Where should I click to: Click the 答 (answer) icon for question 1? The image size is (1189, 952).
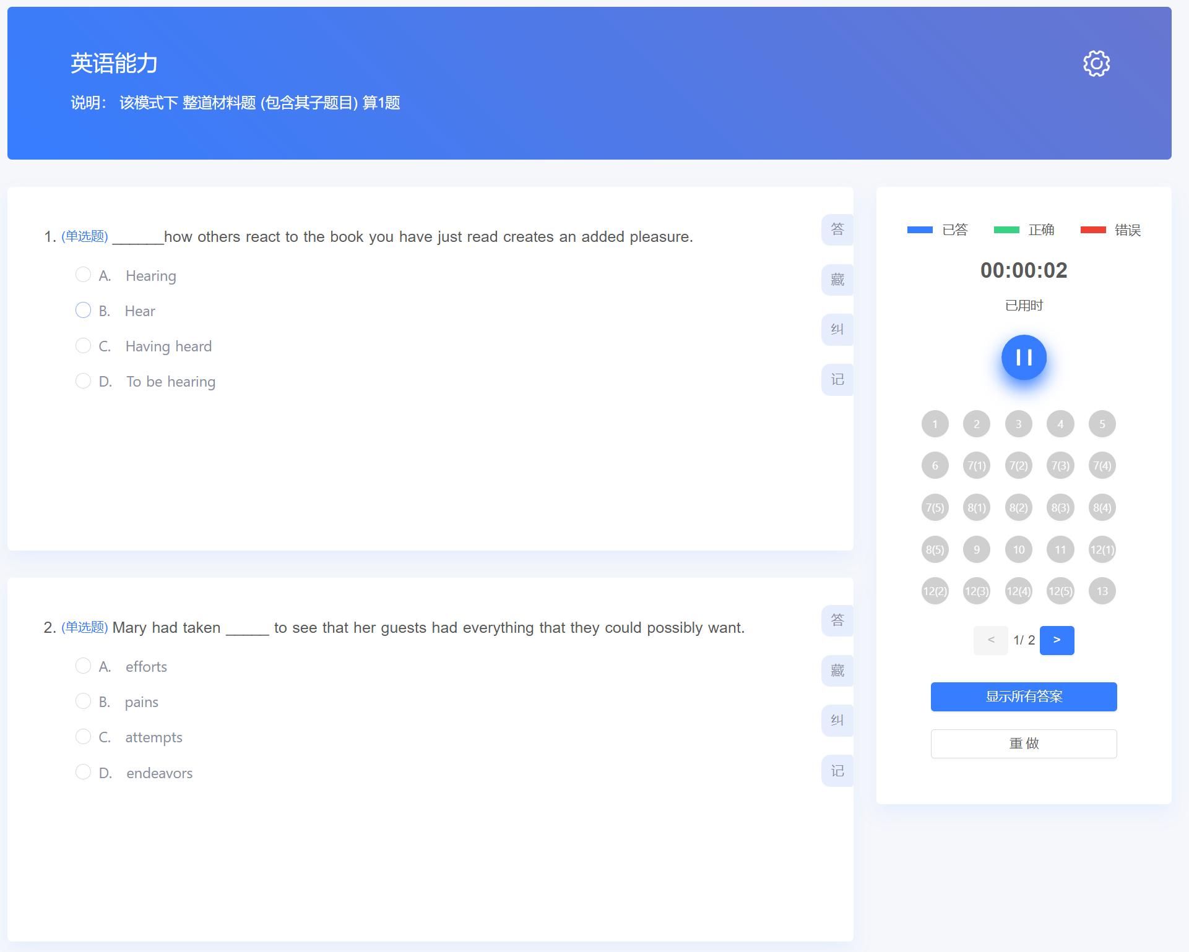tap(836, 228)
